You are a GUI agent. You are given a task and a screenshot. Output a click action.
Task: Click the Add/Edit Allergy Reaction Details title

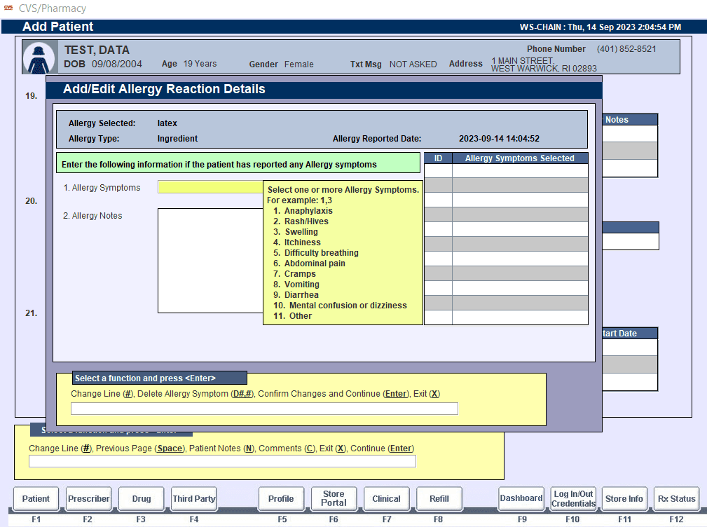[164, 89]
